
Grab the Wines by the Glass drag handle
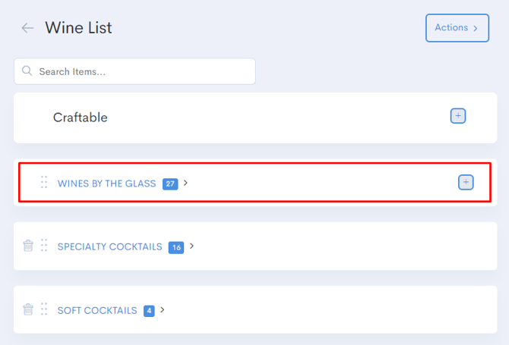(x=44, y=182)
